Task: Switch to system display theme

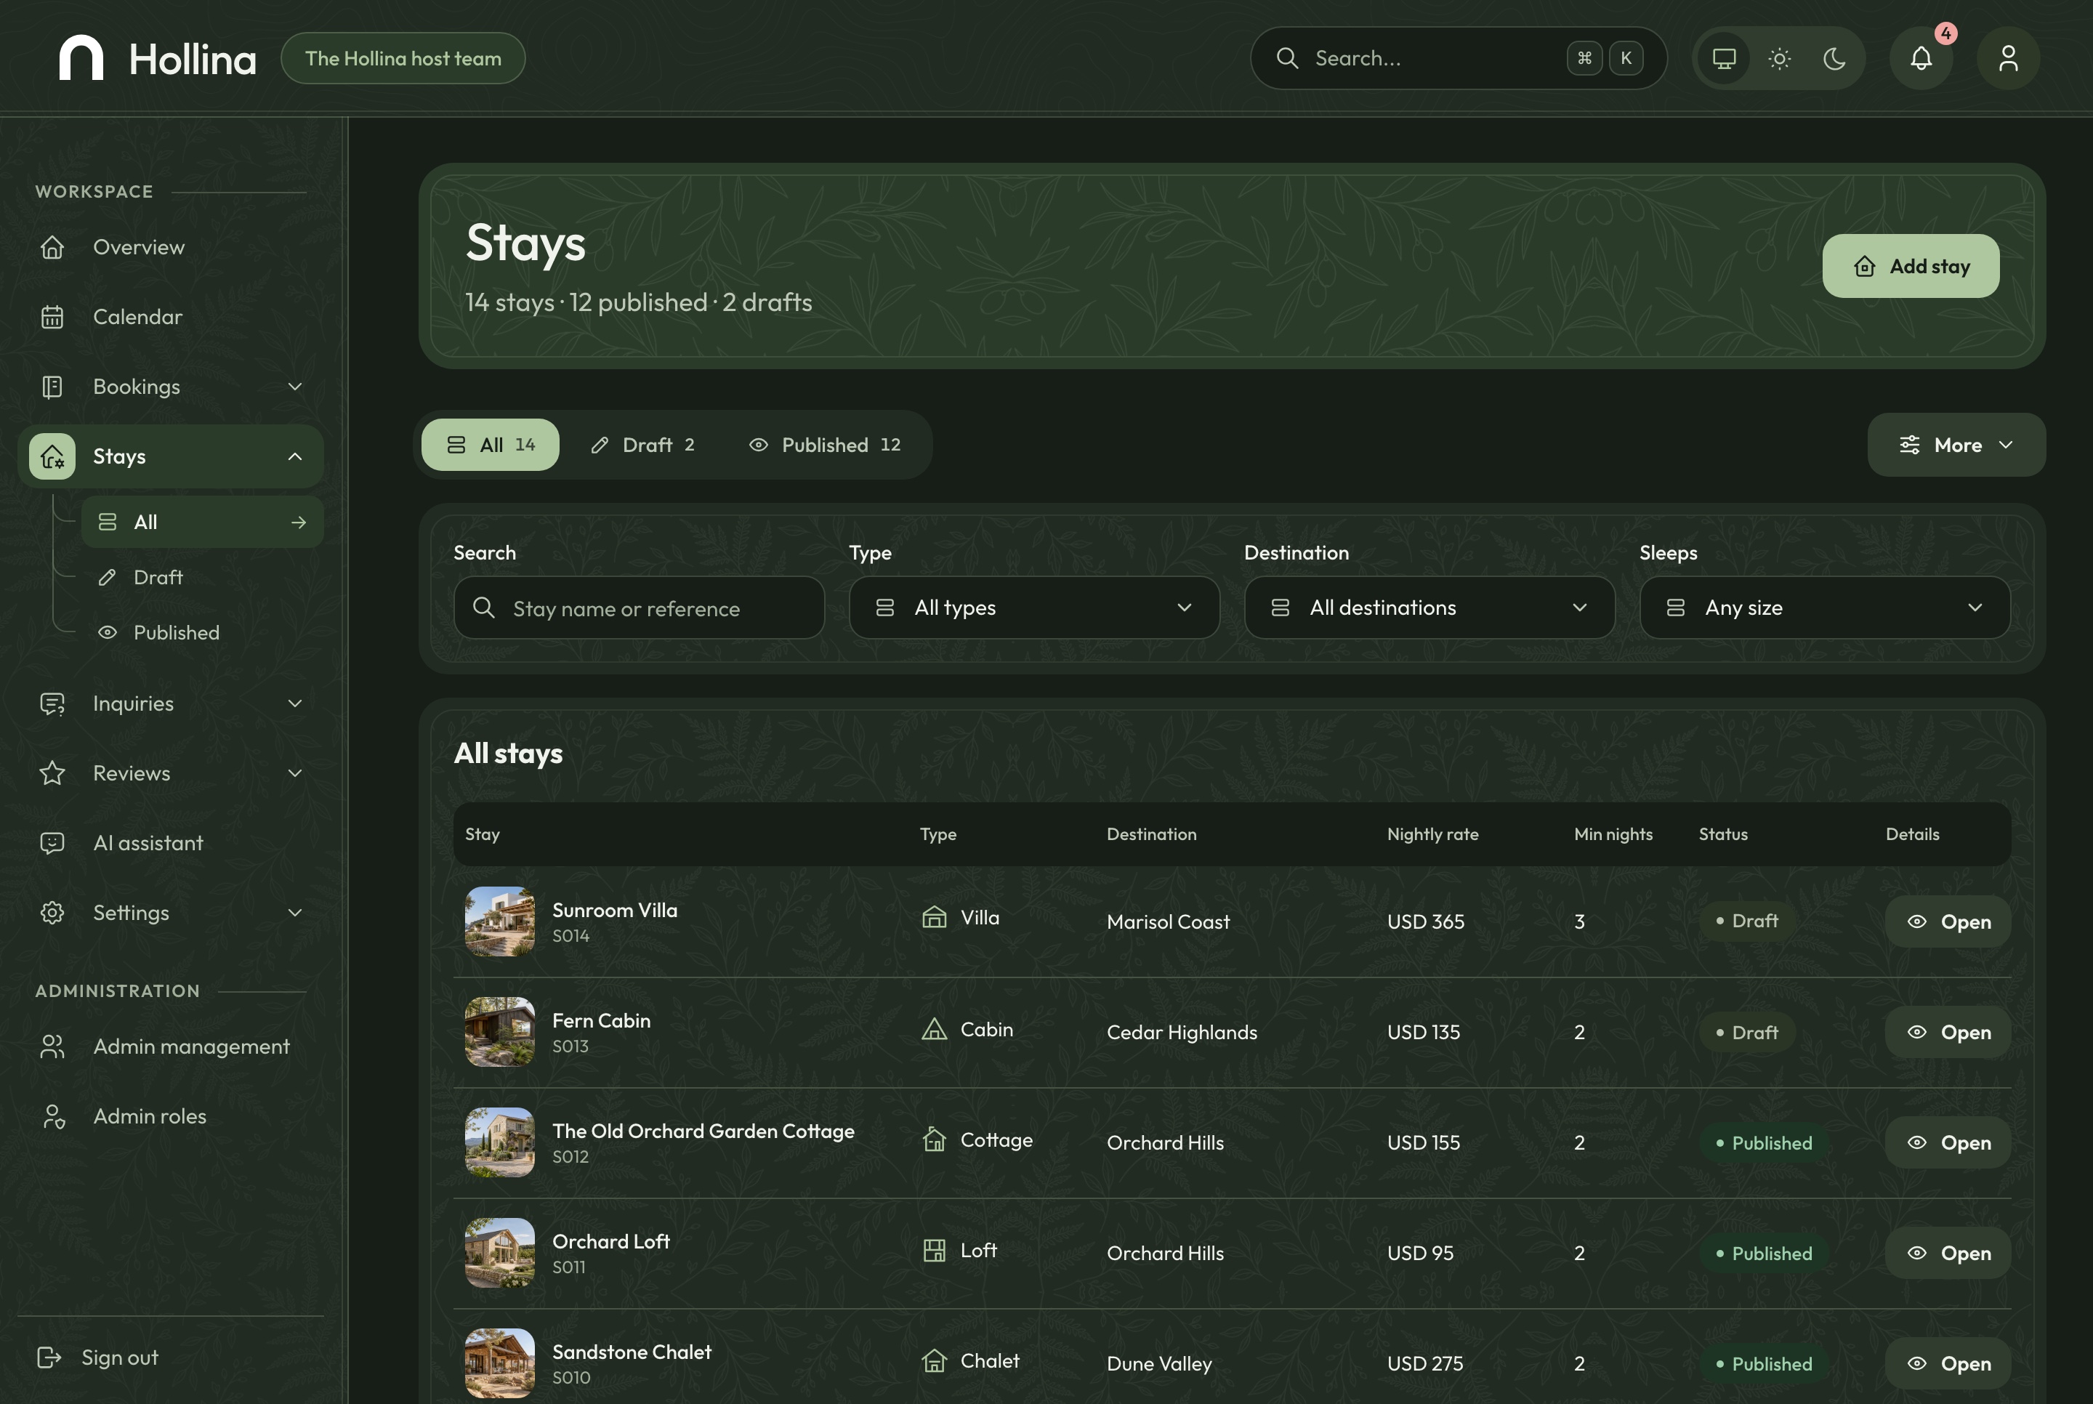Action: click(x=1724, y=58)
